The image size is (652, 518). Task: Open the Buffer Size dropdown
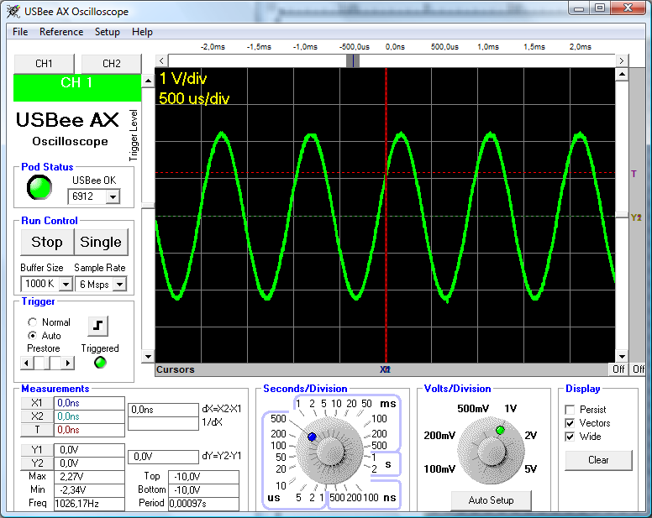[65, 285]
